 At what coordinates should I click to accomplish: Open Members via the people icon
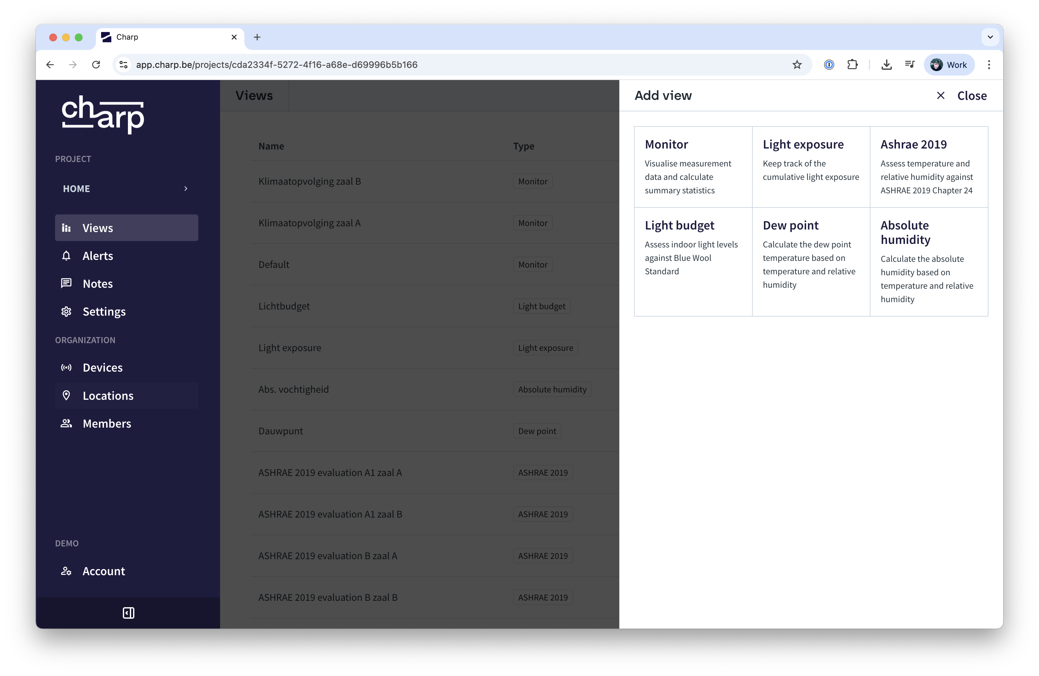pos(66,423)
